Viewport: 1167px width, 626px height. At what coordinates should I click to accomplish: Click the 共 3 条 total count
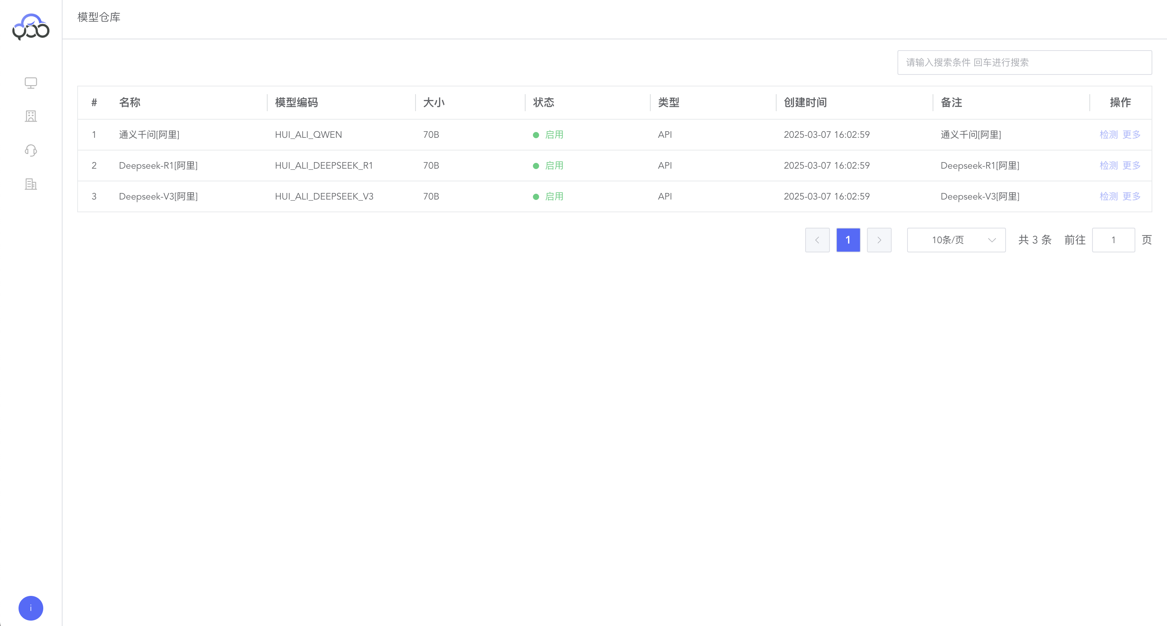(x=1035, y=240)
